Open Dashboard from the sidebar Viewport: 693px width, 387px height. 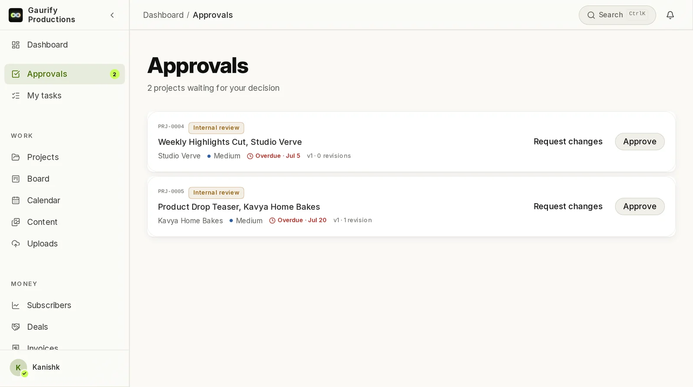click(x=65, y=45)
